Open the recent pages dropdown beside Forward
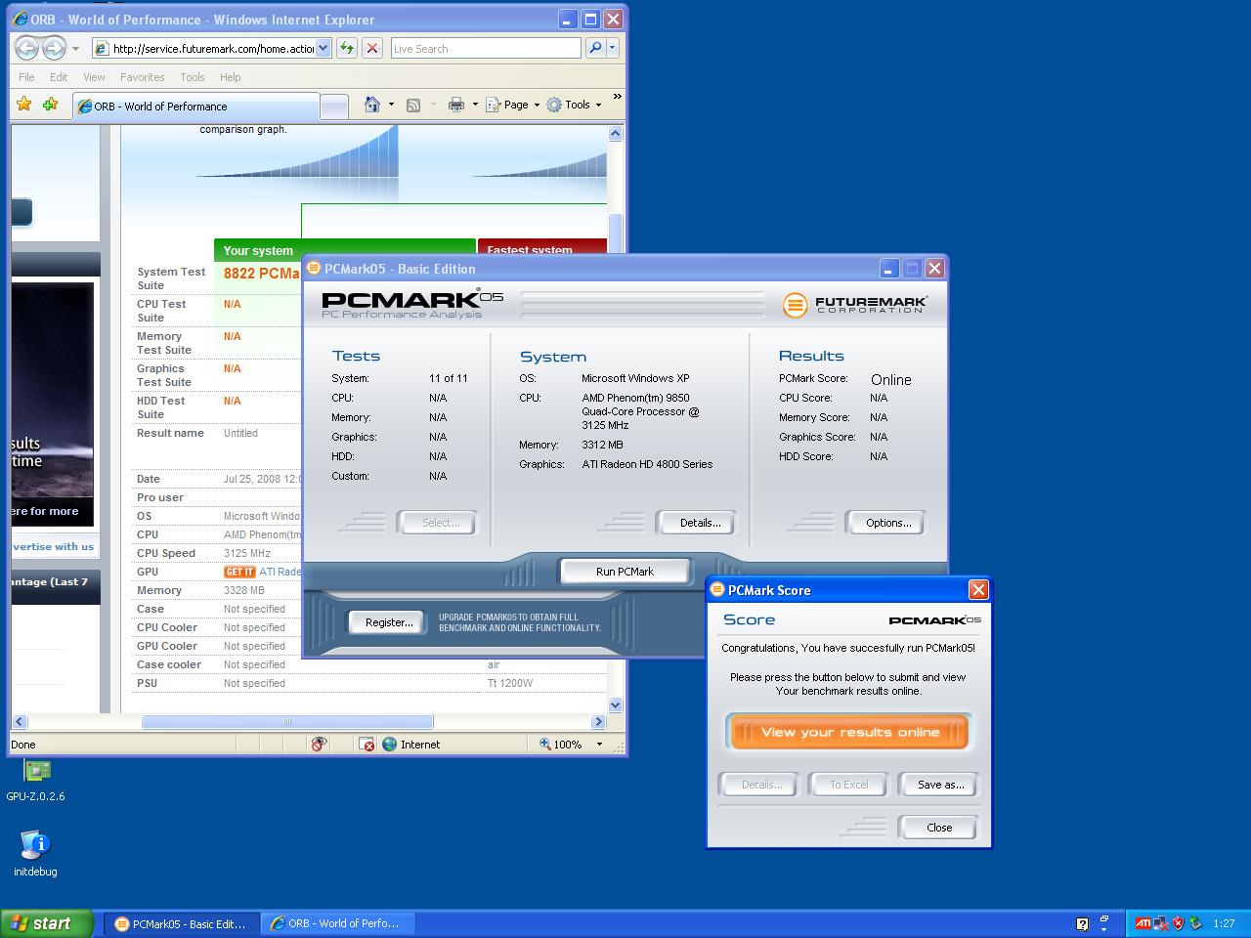1251x938 pixels. [75, 49]
